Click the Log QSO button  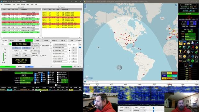click(x=12, y=40)
